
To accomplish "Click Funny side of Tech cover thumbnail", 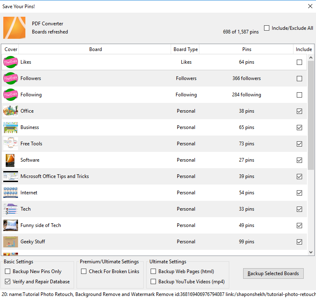I will point(11,225).
